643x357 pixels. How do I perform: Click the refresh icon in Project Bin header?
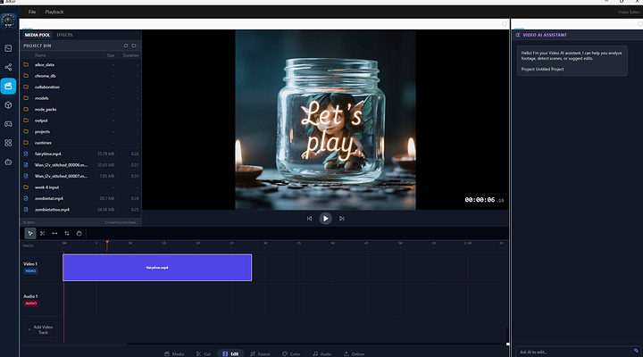pos(125,45)
